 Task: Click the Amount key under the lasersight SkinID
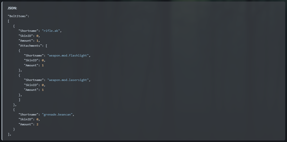31,90
